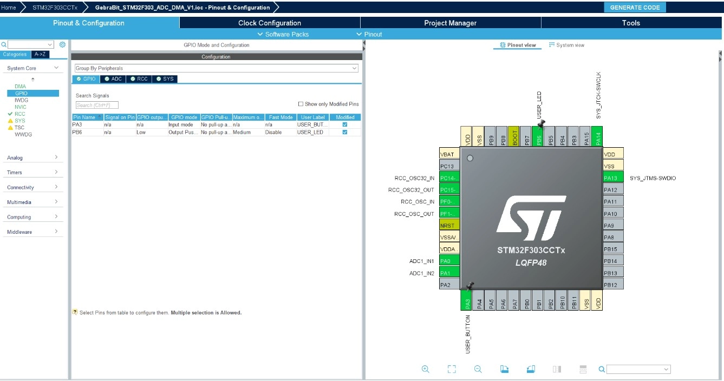Switch to the Project Manager tab
This screenshot has width=724, height=381.
tap(451, 23)
